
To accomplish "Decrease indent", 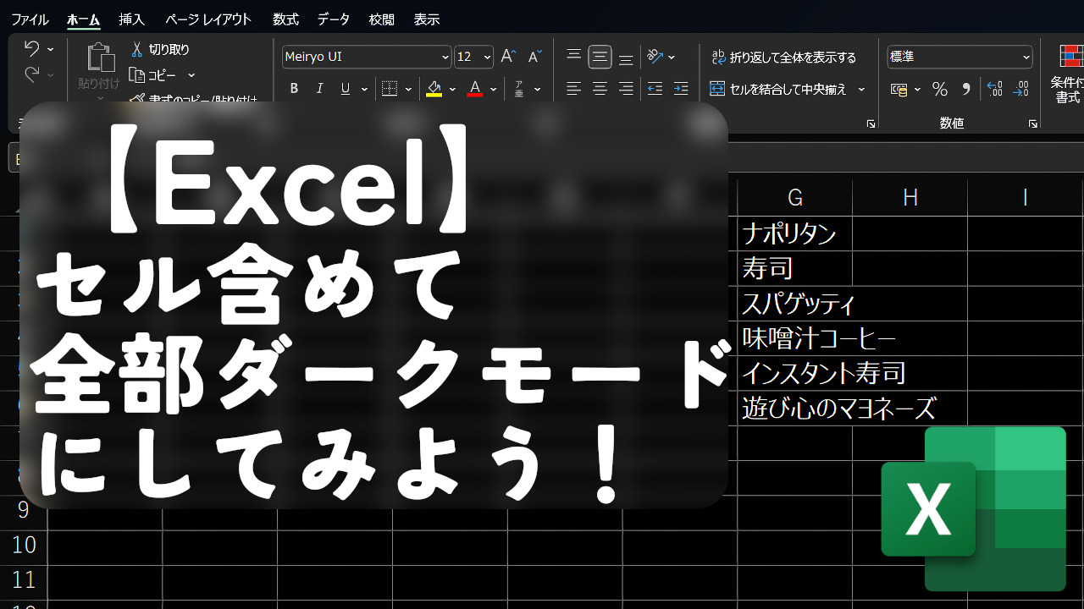I will 655,89.
